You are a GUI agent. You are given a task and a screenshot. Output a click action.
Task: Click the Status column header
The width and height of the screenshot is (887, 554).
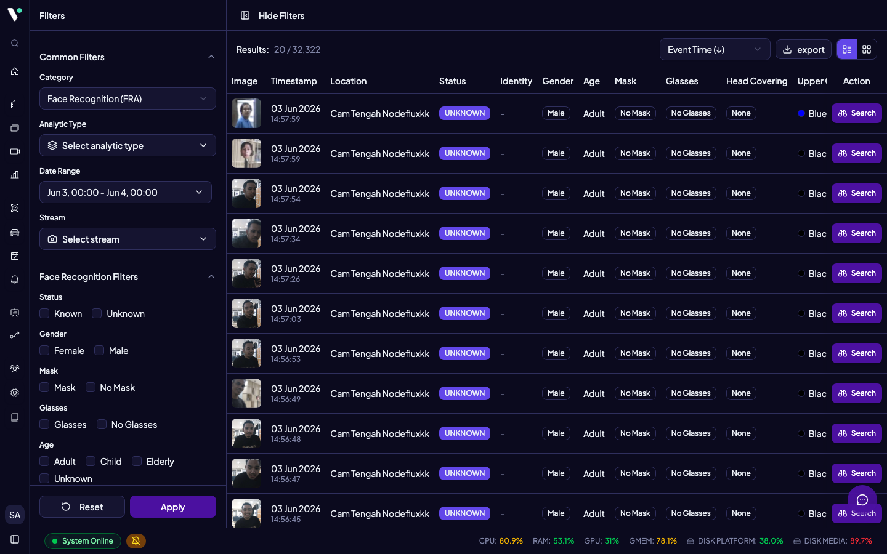pos(452,81)
